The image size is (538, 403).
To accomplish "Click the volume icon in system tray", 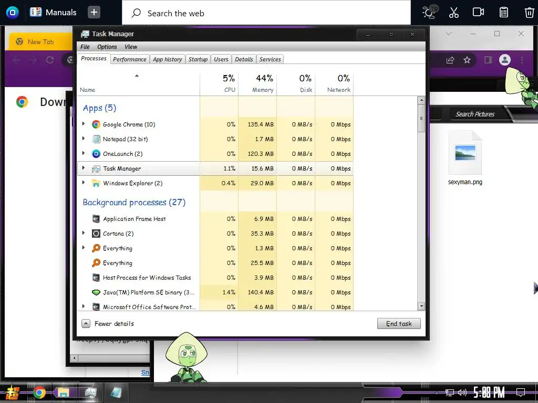I will [x=462, y=393].
